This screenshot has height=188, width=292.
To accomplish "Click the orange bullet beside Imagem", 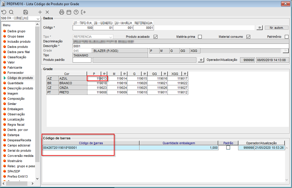I will [x=5, y=93].
